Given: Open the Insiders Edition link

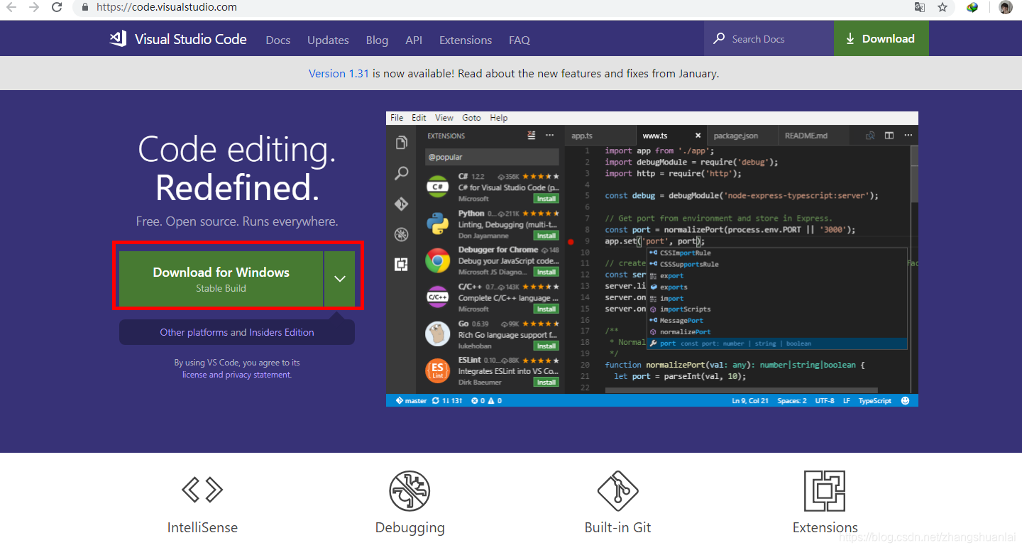Looking at the screenshot, I should point(282,332).
